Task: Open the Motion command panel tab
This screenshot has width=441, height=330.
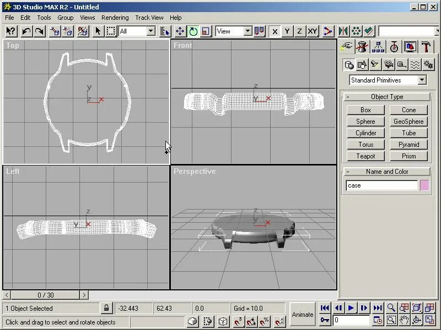Action: click(394, 47)
